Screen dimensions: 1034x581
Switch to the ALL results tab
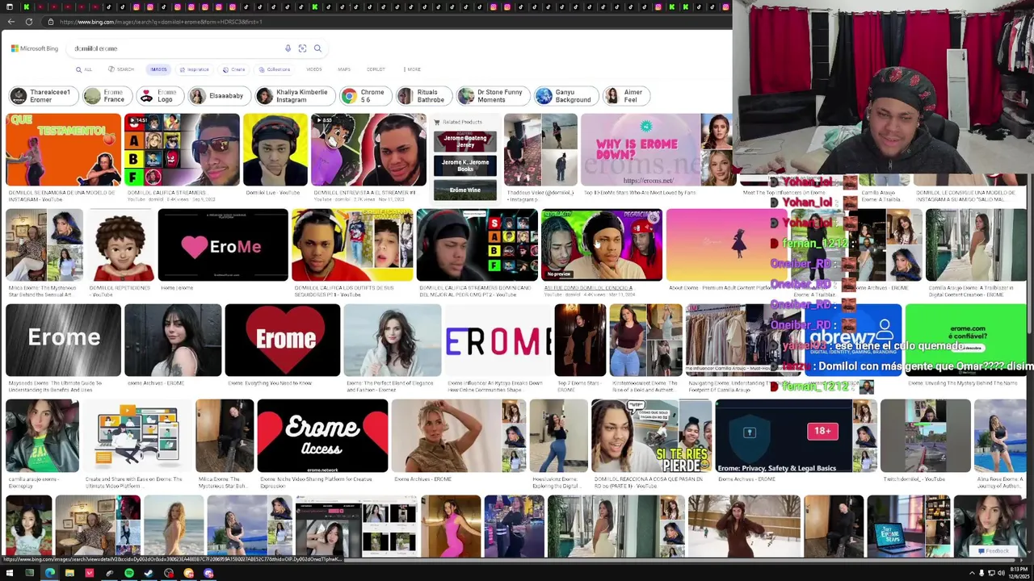pyautogui.click(x=84, y=69)
